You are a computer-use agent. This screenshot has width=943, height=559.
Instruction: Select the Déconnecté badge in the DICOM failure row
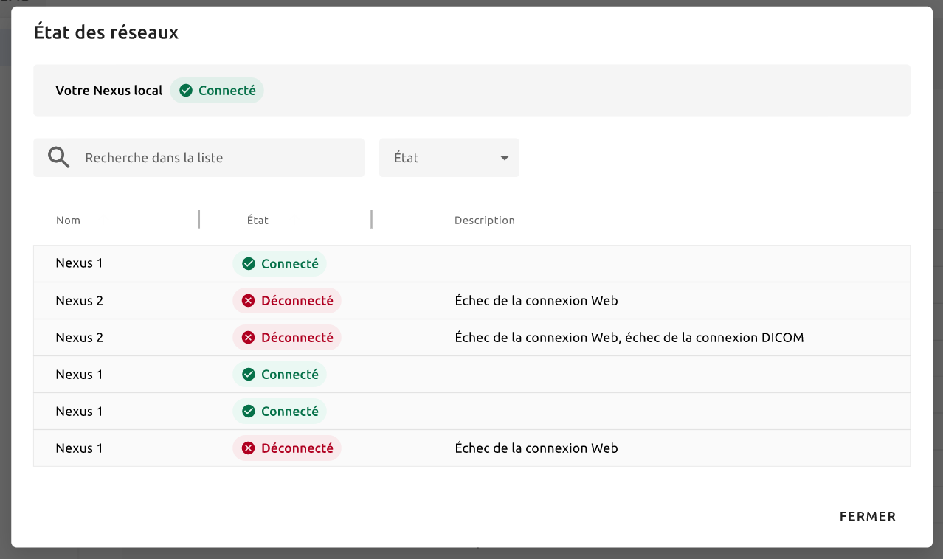[x=287, y=338]
